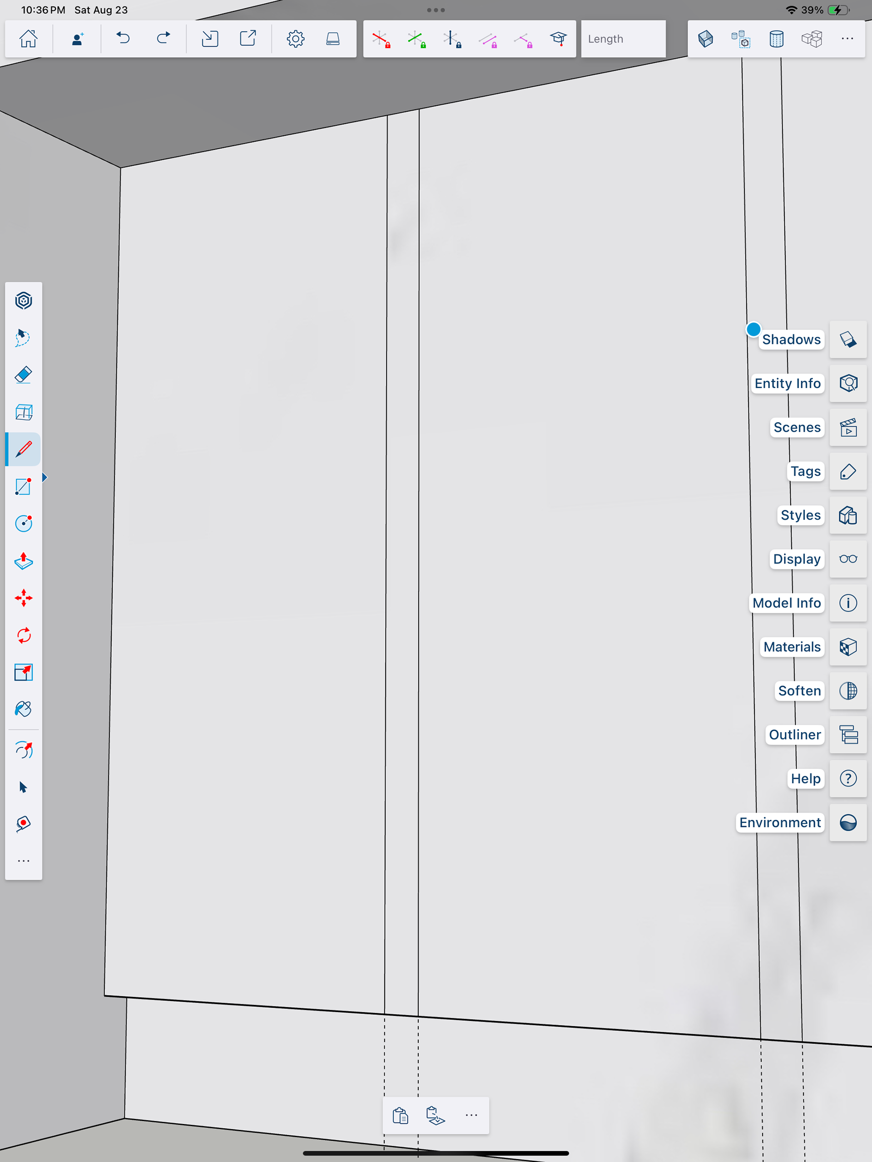Viewport: 872px width, 1162px height.
Task: Open the Entity Info panel label
Action: [787, 384]
